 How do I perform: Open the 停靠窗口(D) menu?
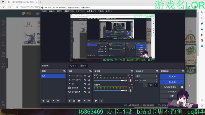(69, 11)
